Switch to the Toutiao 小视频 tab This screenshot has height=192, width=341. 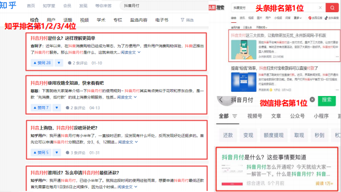click(x=278, y=18)
